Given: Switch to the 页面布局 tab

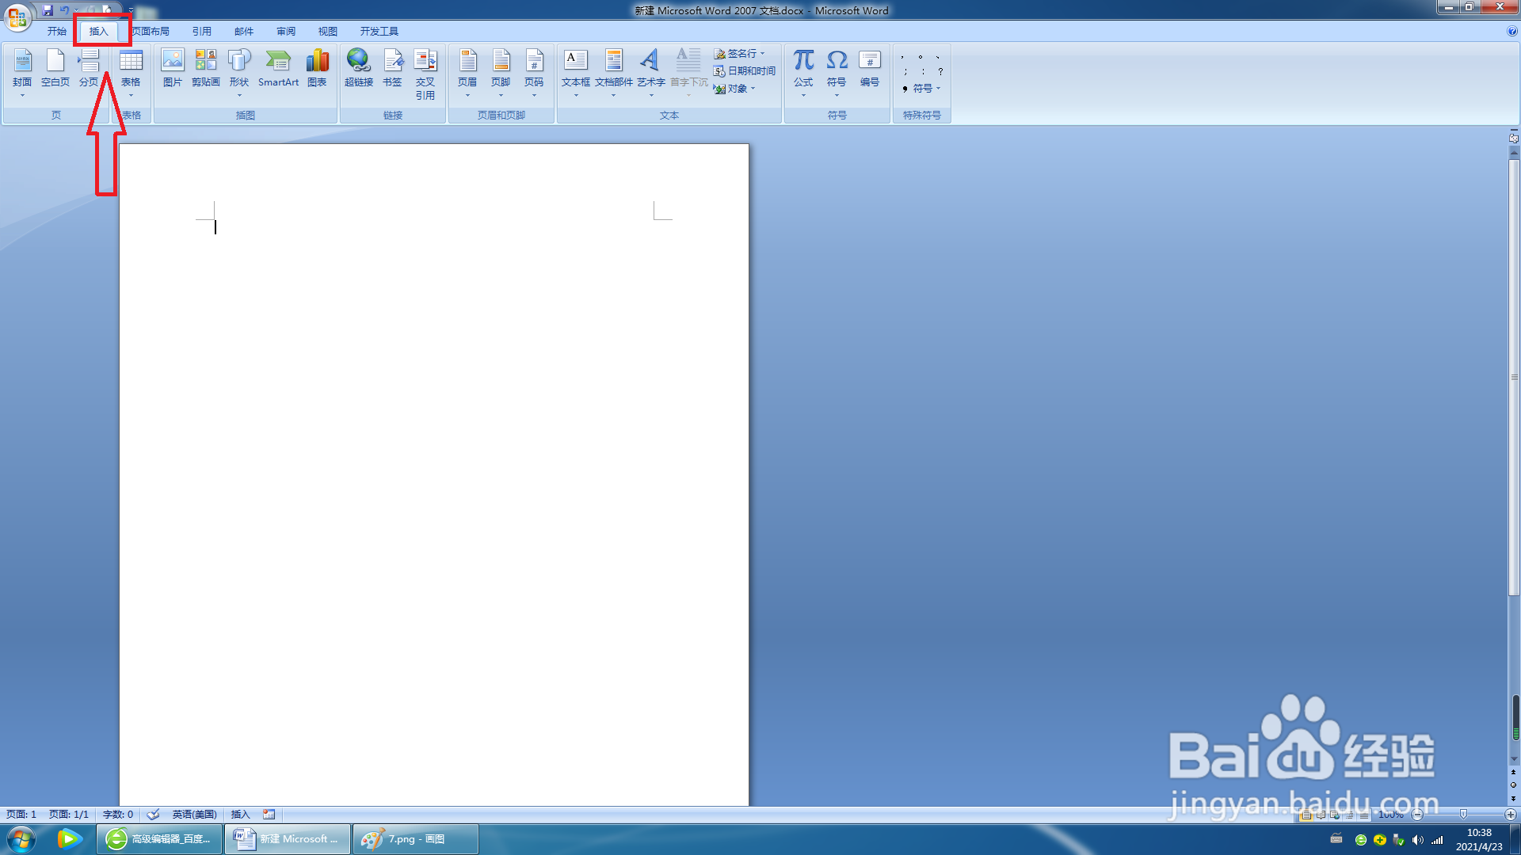Looking at the screenshot, I should coord(151,32).
